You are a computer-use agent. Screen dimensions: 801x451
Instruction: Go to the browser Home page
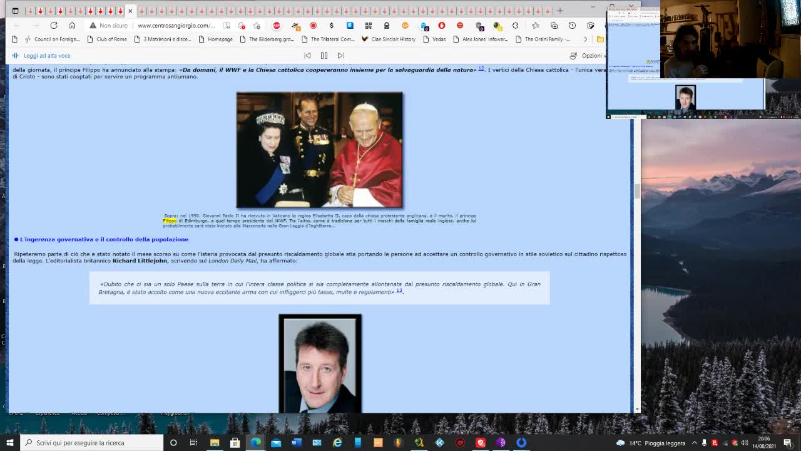(72, 25)
